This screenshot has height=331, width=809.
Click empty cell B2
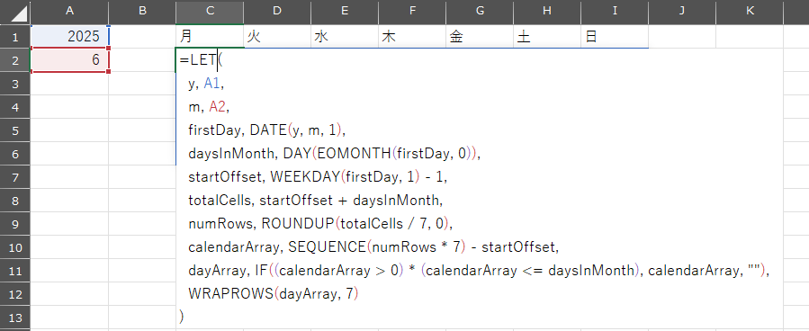tap(142, 60)
